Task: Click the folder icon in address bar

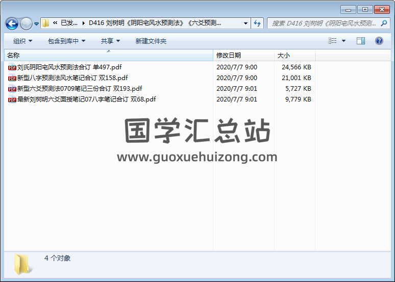Action: point(45,23)
